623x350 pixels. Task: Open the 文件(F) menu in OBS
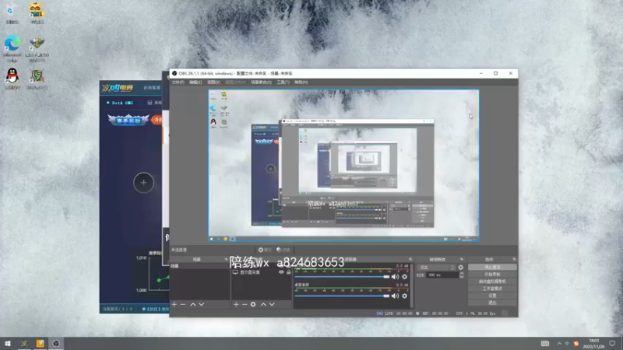tap(178, 82)
